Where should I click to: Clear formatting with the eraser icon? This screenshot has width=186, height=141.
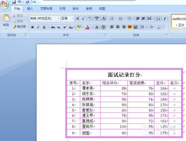tap(90, 19)
